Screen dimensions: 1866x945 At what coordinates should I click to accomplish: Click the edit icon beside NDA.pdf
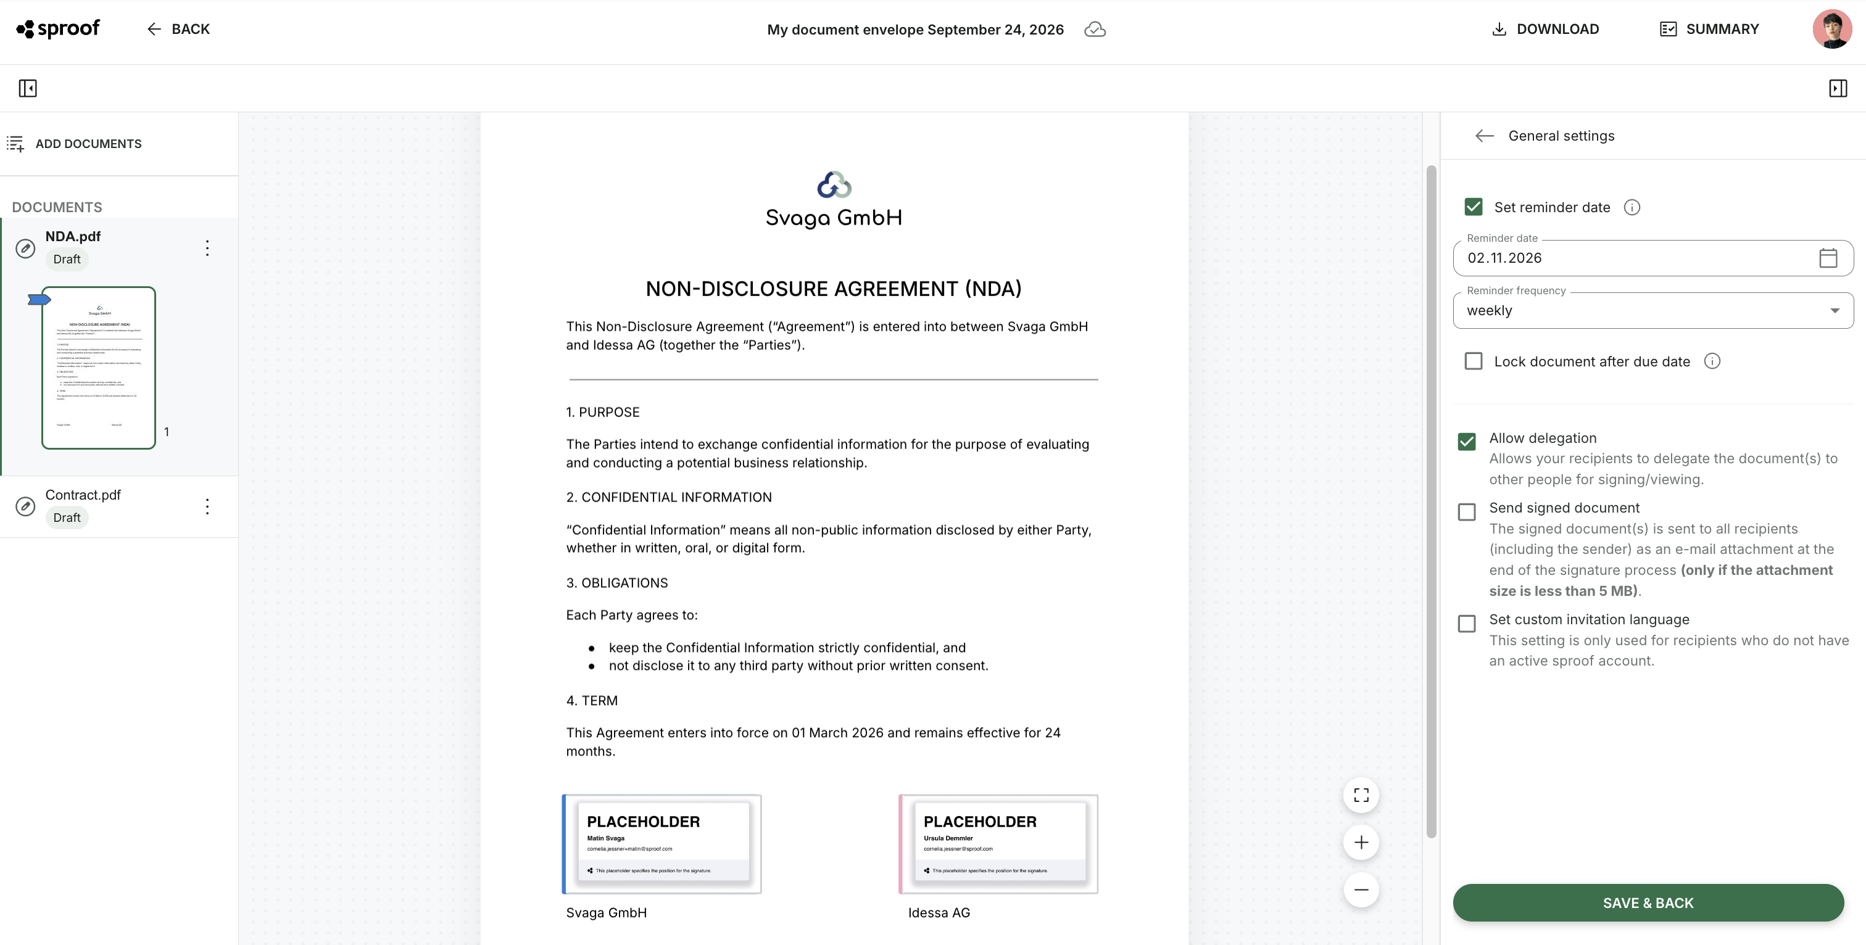[25, 249]
